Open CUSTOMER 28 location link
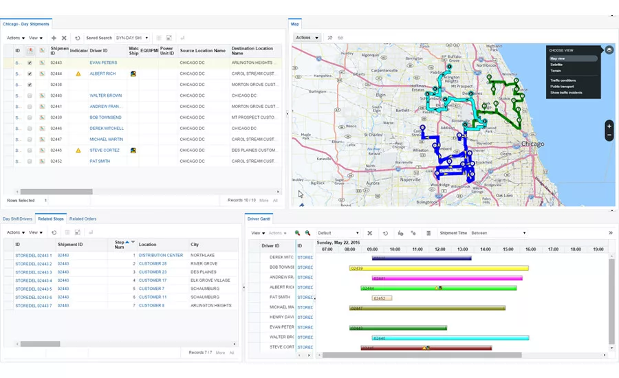Image resolution: width=619 pixels, height=378 pixels. click(153, 264)
